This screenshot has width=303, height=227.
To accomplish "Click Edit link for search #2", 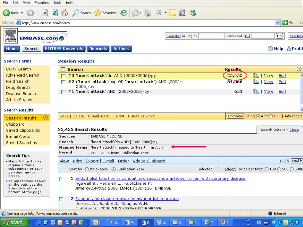I will [282, 82].
